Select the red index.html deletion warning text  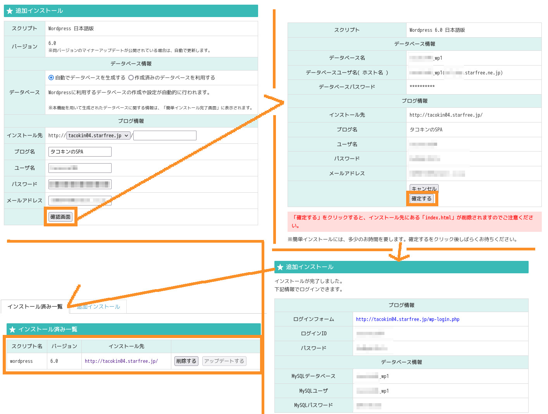[x=413, y=221]
